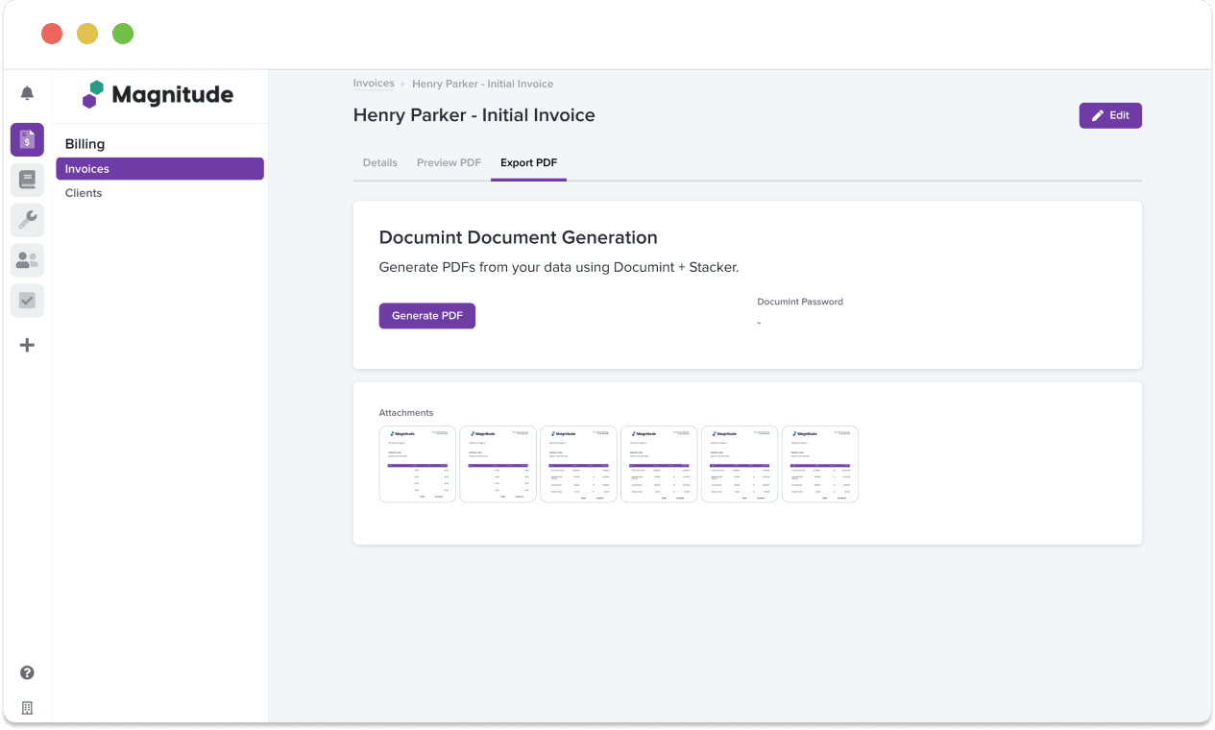1215x730 pixels.
Task: Click the Magnitude logo
Action: pos(158,94)
